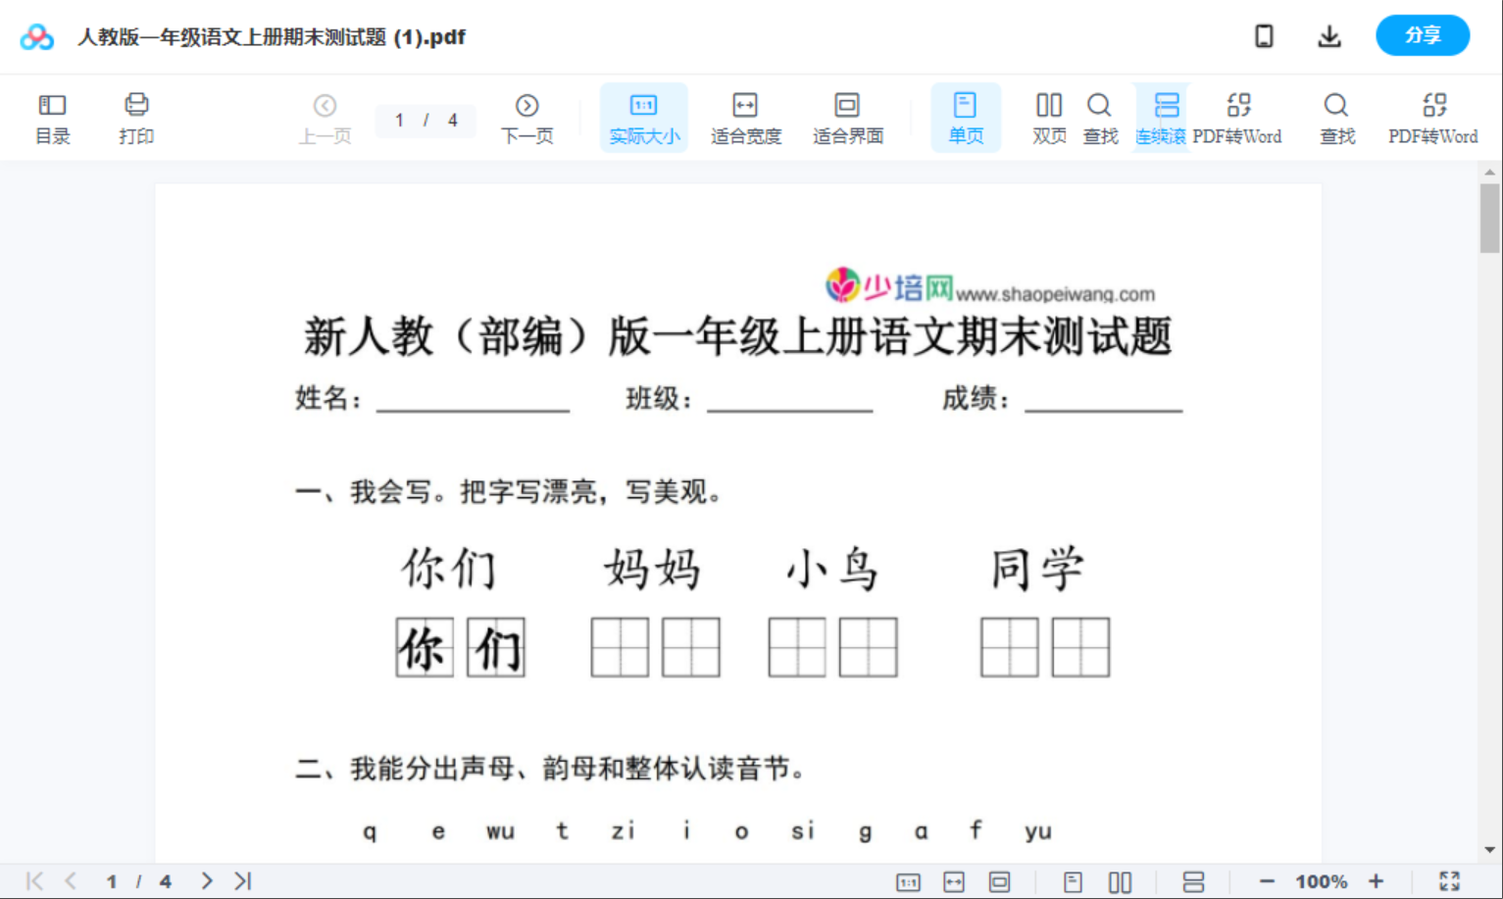Enter fullscreen mode from bottom toolbar
The image size is (1503, 899).
[1451, 880]
